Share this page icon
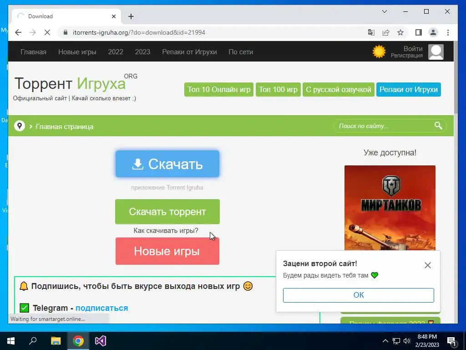The width and height of the screenshot is (466, 350). pos(386,32)
